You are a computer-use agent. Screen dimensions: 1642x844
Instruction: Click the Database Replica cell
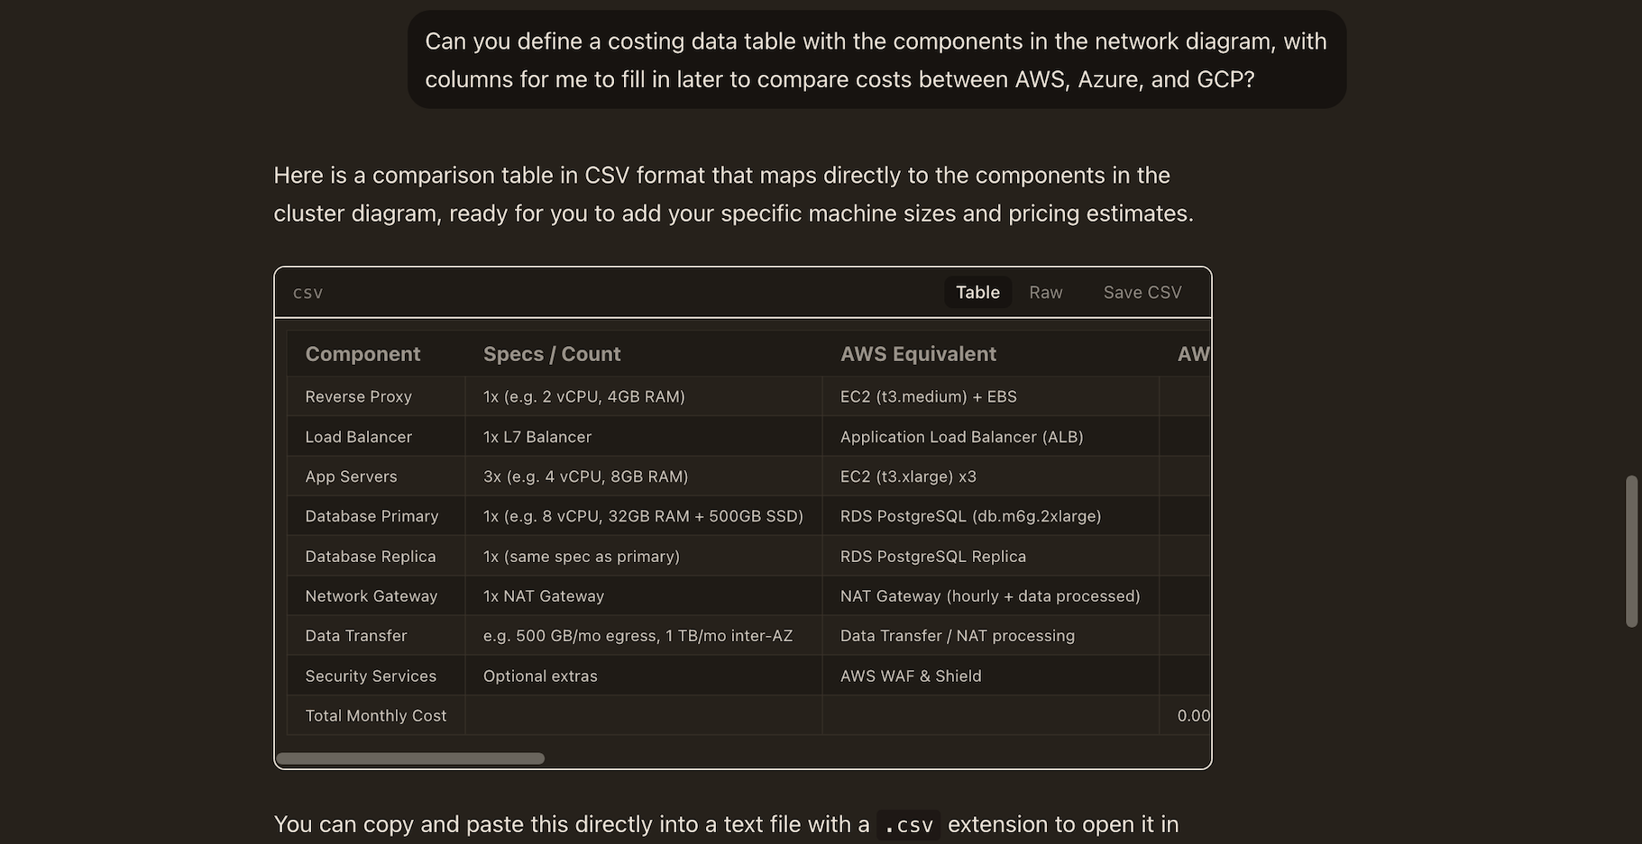376,557
